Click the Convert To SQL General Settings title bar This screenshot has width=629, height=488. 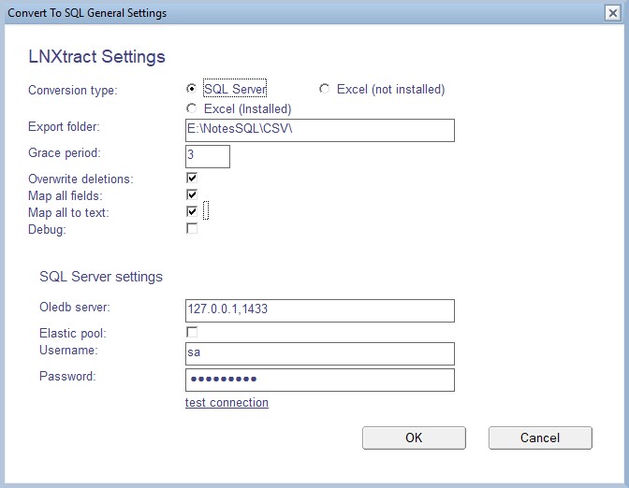tap(281, 12)
